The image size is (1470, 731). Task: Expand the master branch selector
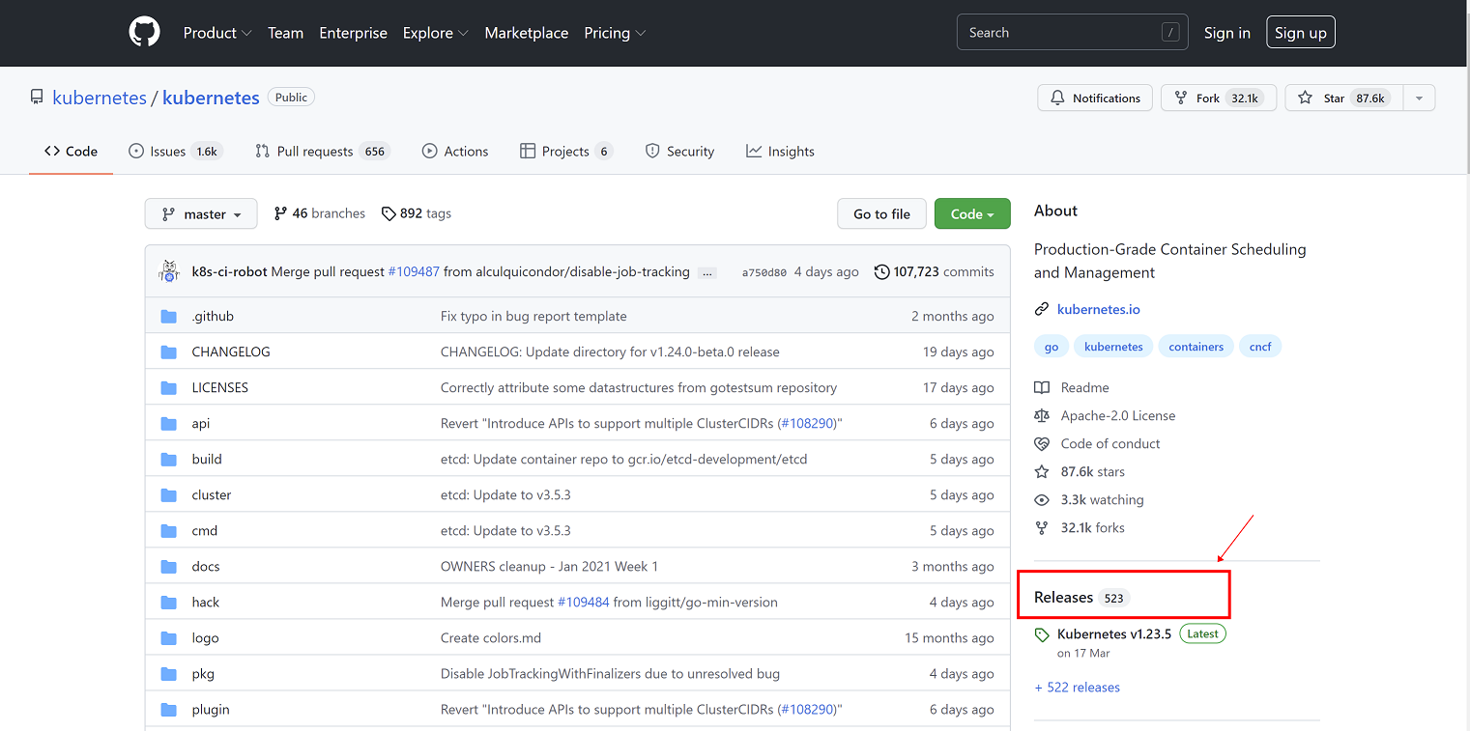click(x=201, y=214)
